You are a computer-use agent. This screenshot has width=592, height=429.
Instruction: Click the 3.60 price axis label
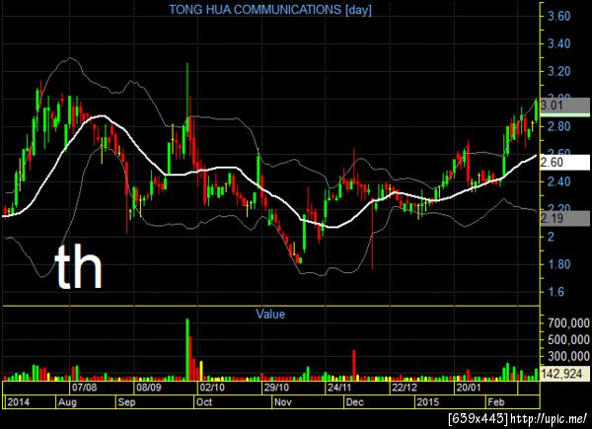559,16
